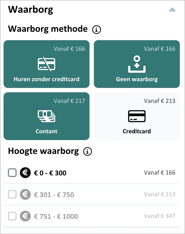
Task: Click the Contant cash banknotes icon
Action: pos(46,116)
